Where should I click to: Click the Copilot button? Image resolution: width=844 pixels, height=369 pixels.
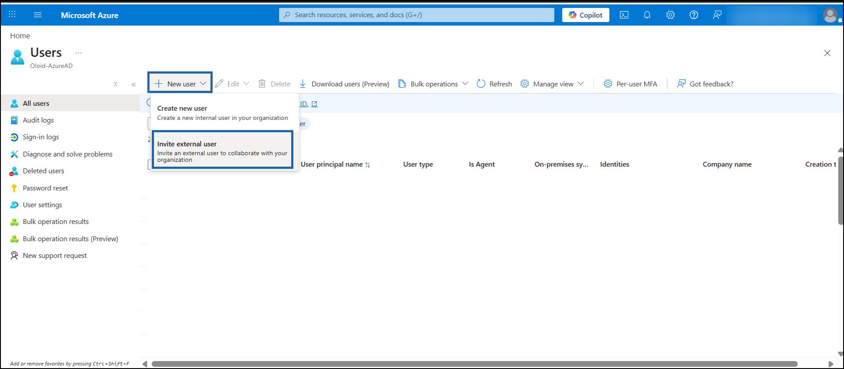585,15
